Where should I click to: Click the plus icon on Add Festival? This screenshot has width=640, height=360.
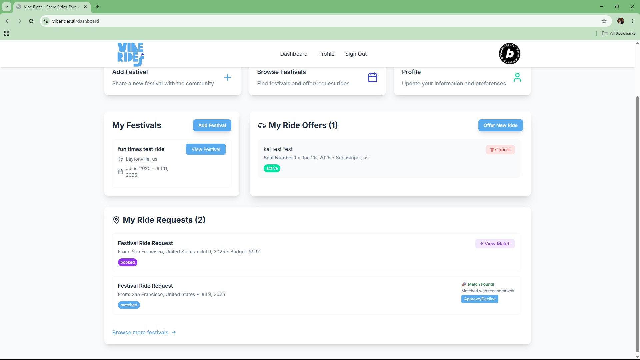pyautogui.click(x=228, y=77)
